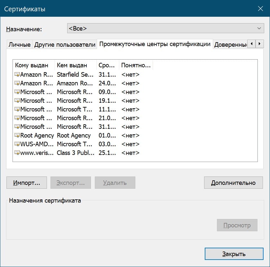Select the Amazon Ro... issuer cell

[x=75, y=83]
